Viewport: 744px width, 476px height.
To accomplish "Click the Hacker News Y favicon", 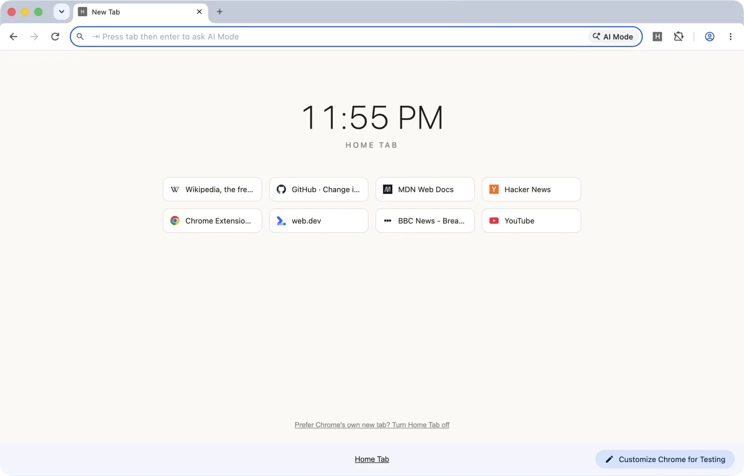I will pyautogui.click(x=494, y=189).
